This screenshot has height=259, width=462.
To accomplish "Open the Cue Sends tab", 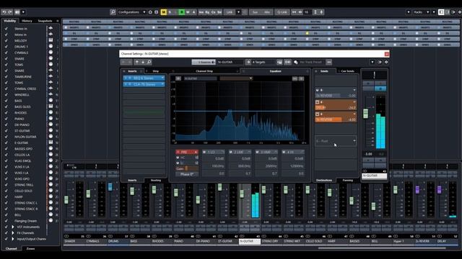I will [347, 71].
